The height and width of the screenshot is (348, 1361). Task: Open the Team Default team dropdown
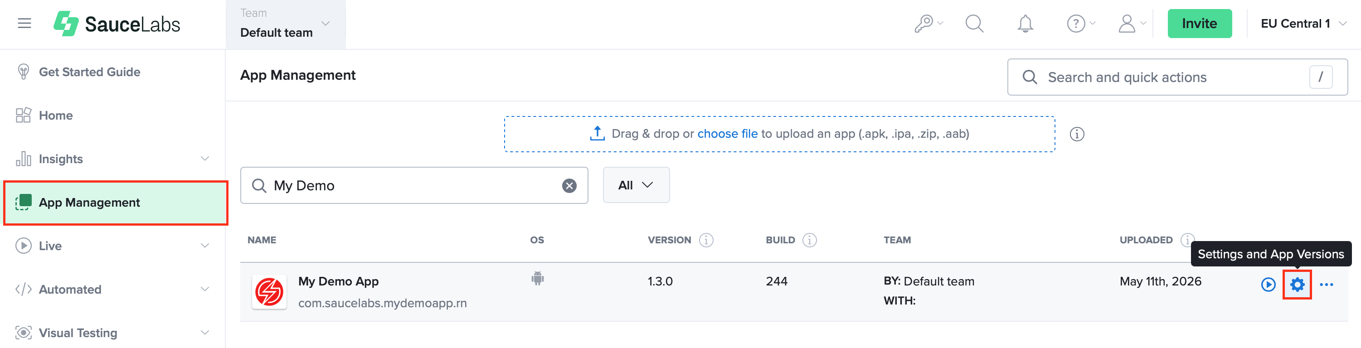pyautogui.click(x=286, y=24)
